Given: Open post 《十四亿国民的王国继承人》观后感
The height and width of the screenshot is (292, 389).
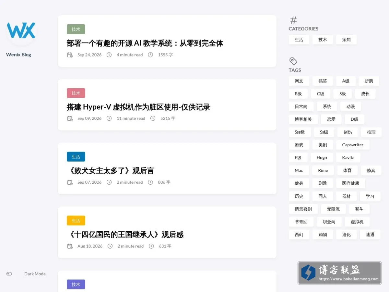Looking at the screenshot, I should (x=125, y=235).
